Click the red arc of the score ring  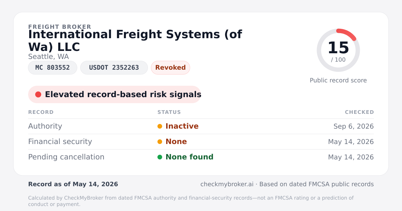347,33
